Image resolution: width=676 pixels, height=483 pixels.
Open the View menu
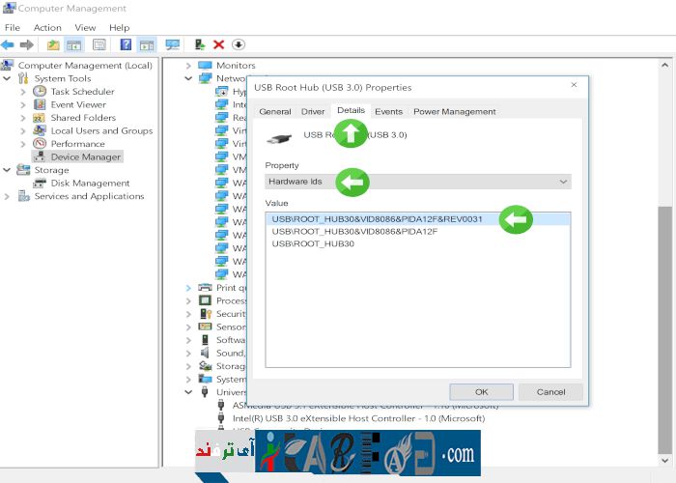(x=85, y=28)
